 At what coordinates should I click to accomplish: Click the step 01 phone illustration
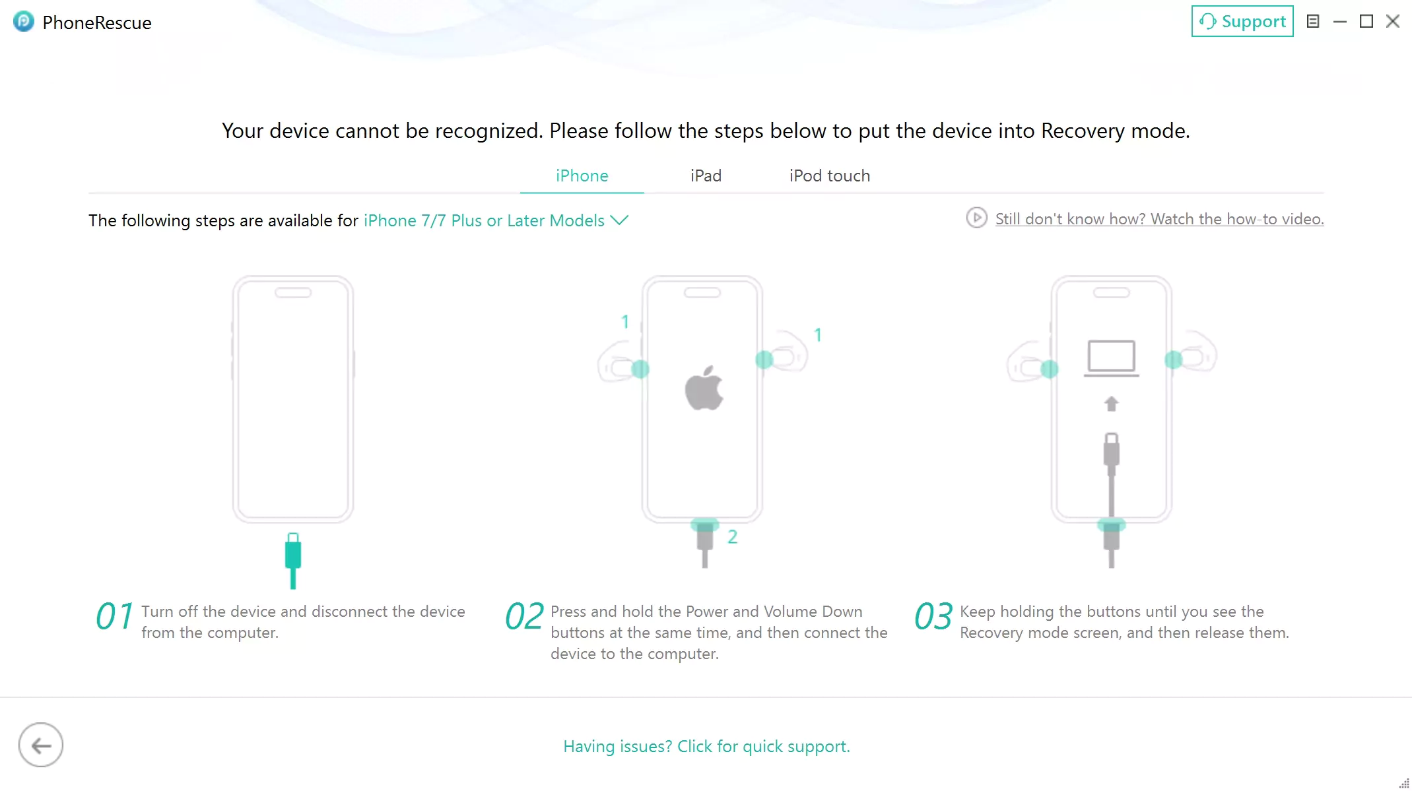(293, 399)
